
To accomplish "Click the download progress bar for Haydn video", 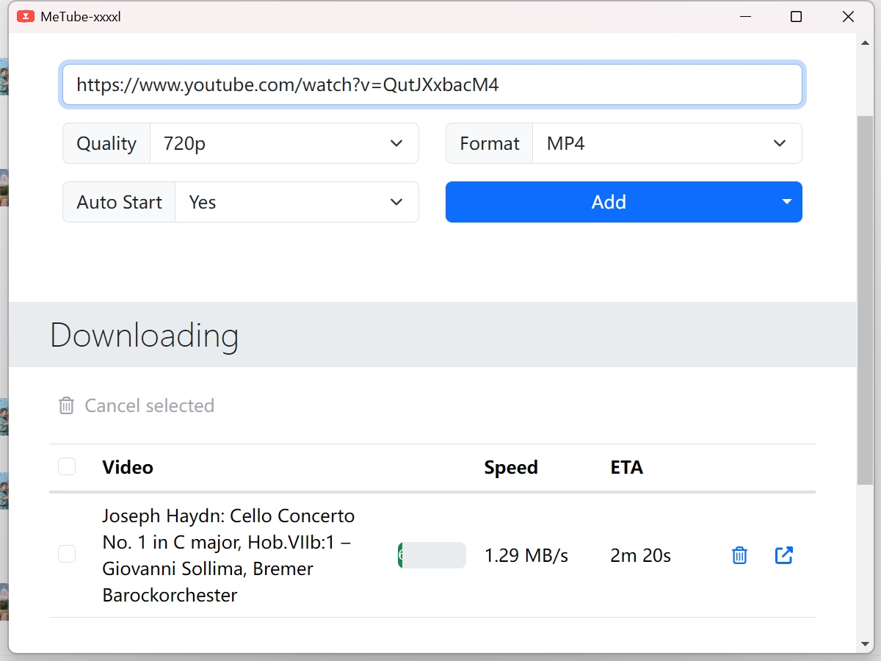I will pyautogui.click(x=432, y=555).
